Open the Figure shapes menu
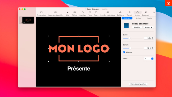This screenshot has height=97, width=172. tap(96, 12)
